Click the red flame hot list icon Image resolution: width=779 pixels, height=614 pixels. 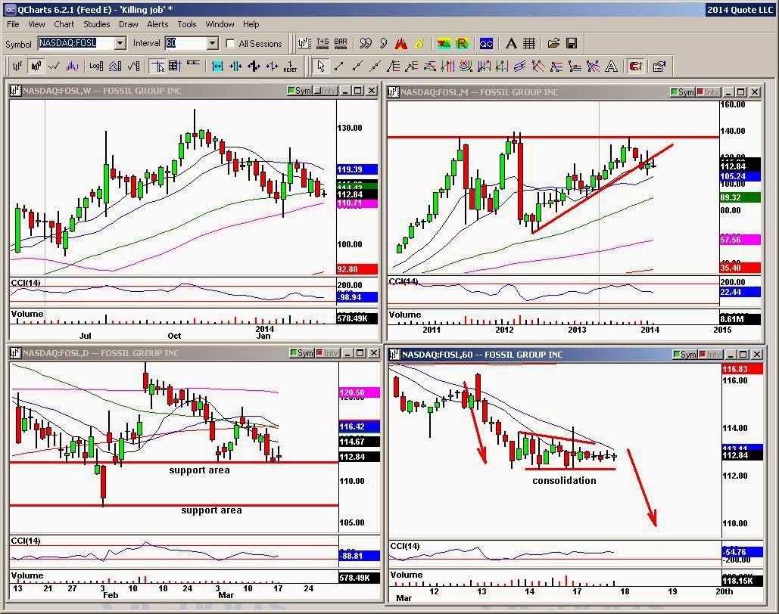(x=401, y=44)
